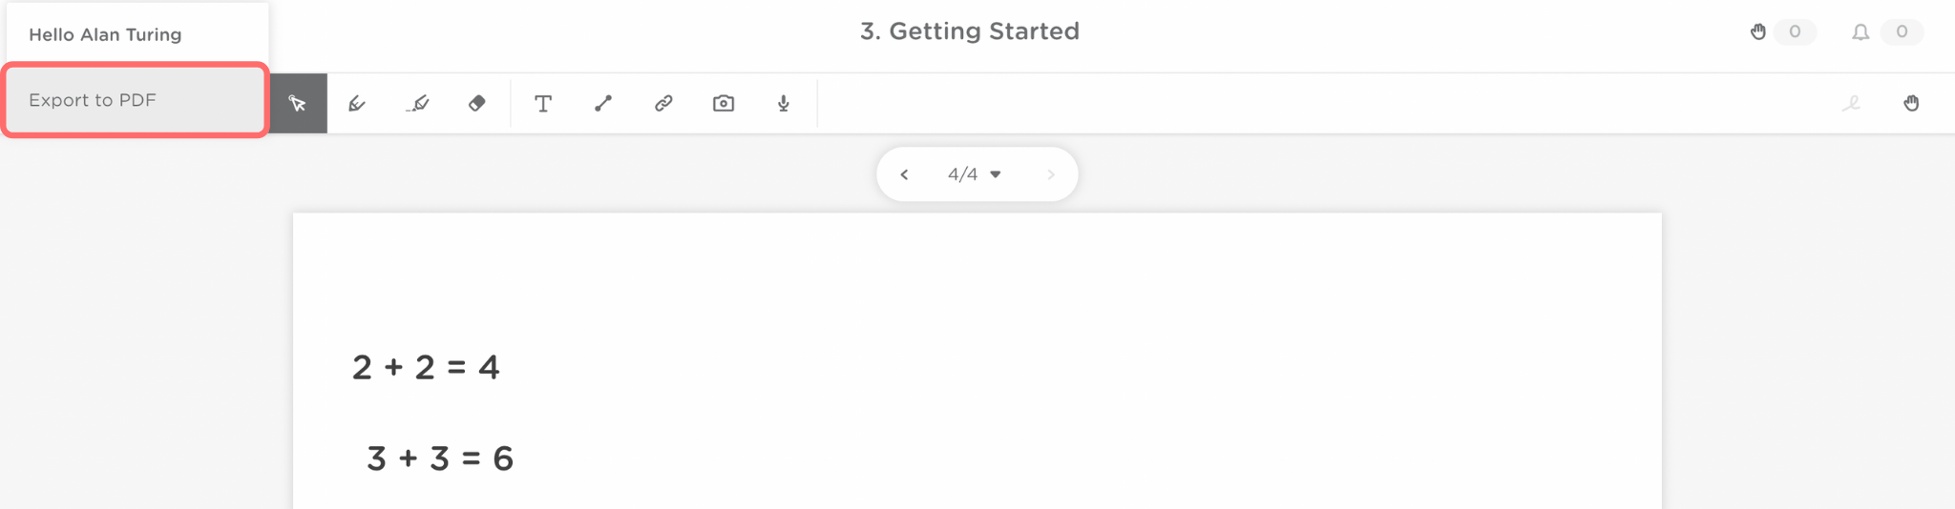Open the Camera image tool

click(724, 103)
